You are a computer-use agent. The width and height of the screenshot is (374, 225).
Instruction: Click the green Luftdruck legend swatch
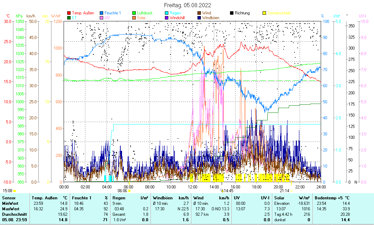pos(134,13)
